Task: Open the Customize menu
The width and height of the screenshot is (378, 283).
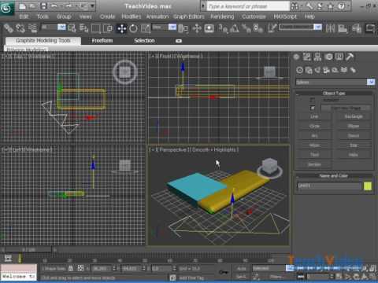Action: 254,17
